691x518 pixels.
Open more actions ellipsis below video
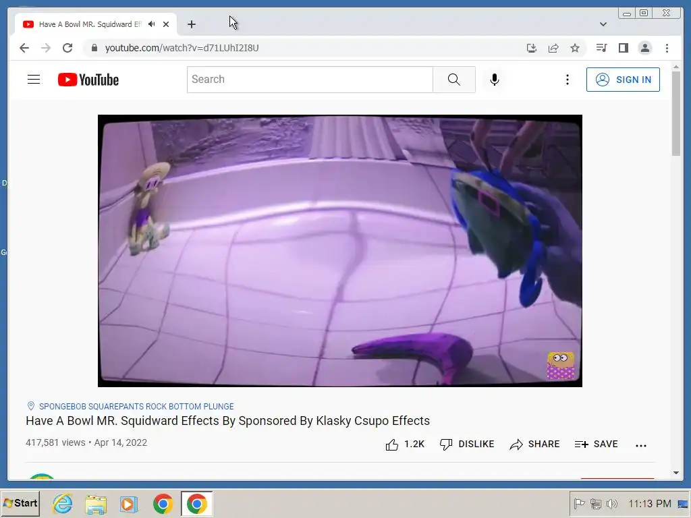tap(641, 445)
